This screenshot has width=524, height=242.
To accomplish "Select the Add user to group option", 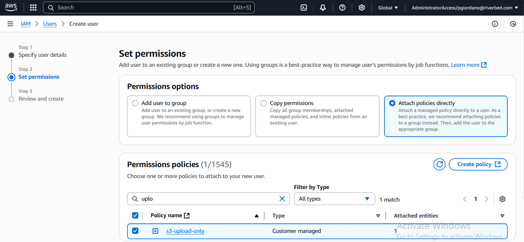I will coord(135,103).
